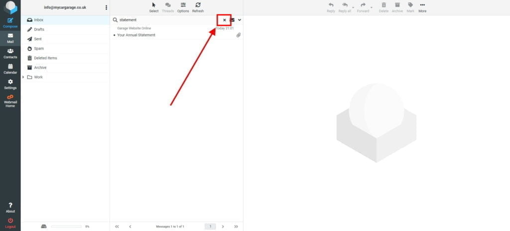Image resolution: width=510 pixels, height=231 pixels.
Task: Open the Settings gear section
Action: [x=10, y=84]
